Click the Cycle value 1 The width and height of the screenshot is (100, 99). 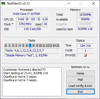pyautogui.click(x=85, y=50)
